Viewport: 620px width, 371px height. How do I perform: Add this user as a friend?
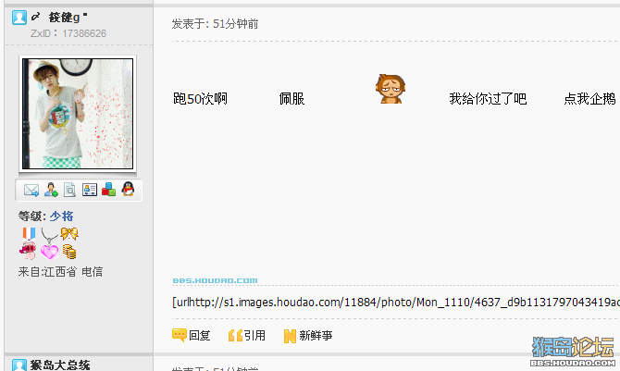[x=51, y=190]
